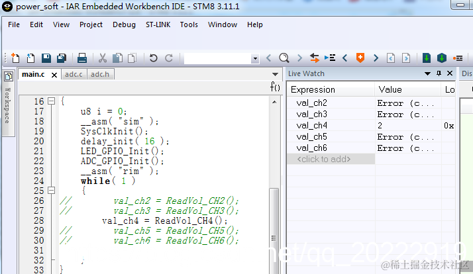
Task: Select the val_ch5 watch expression
Action: [311, 137]
